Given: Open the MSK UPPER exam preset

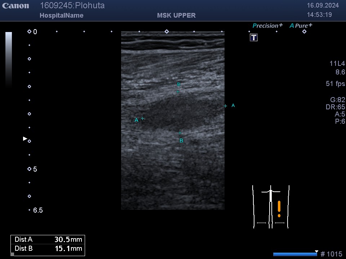Looking at the screenshot, I should click(176, 15).
